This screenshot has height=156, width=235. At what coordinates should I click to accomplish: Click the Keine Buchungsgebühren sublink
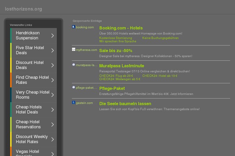[x=160, y=38]
